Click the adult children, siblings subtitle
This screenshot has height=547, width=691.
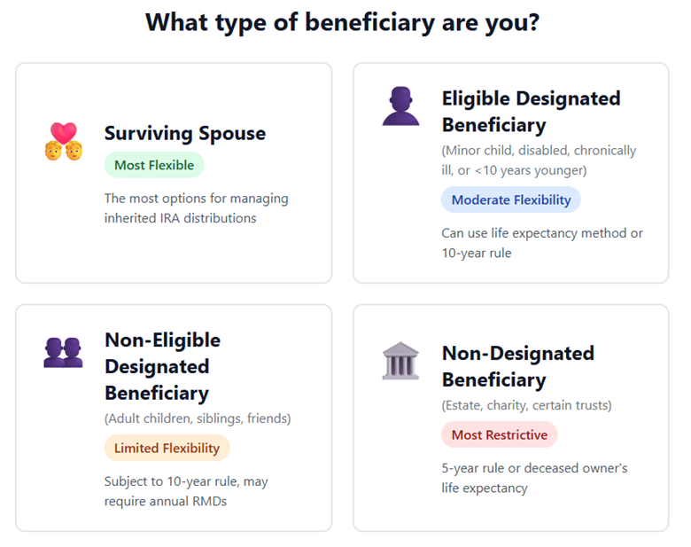tap(198, 418)
